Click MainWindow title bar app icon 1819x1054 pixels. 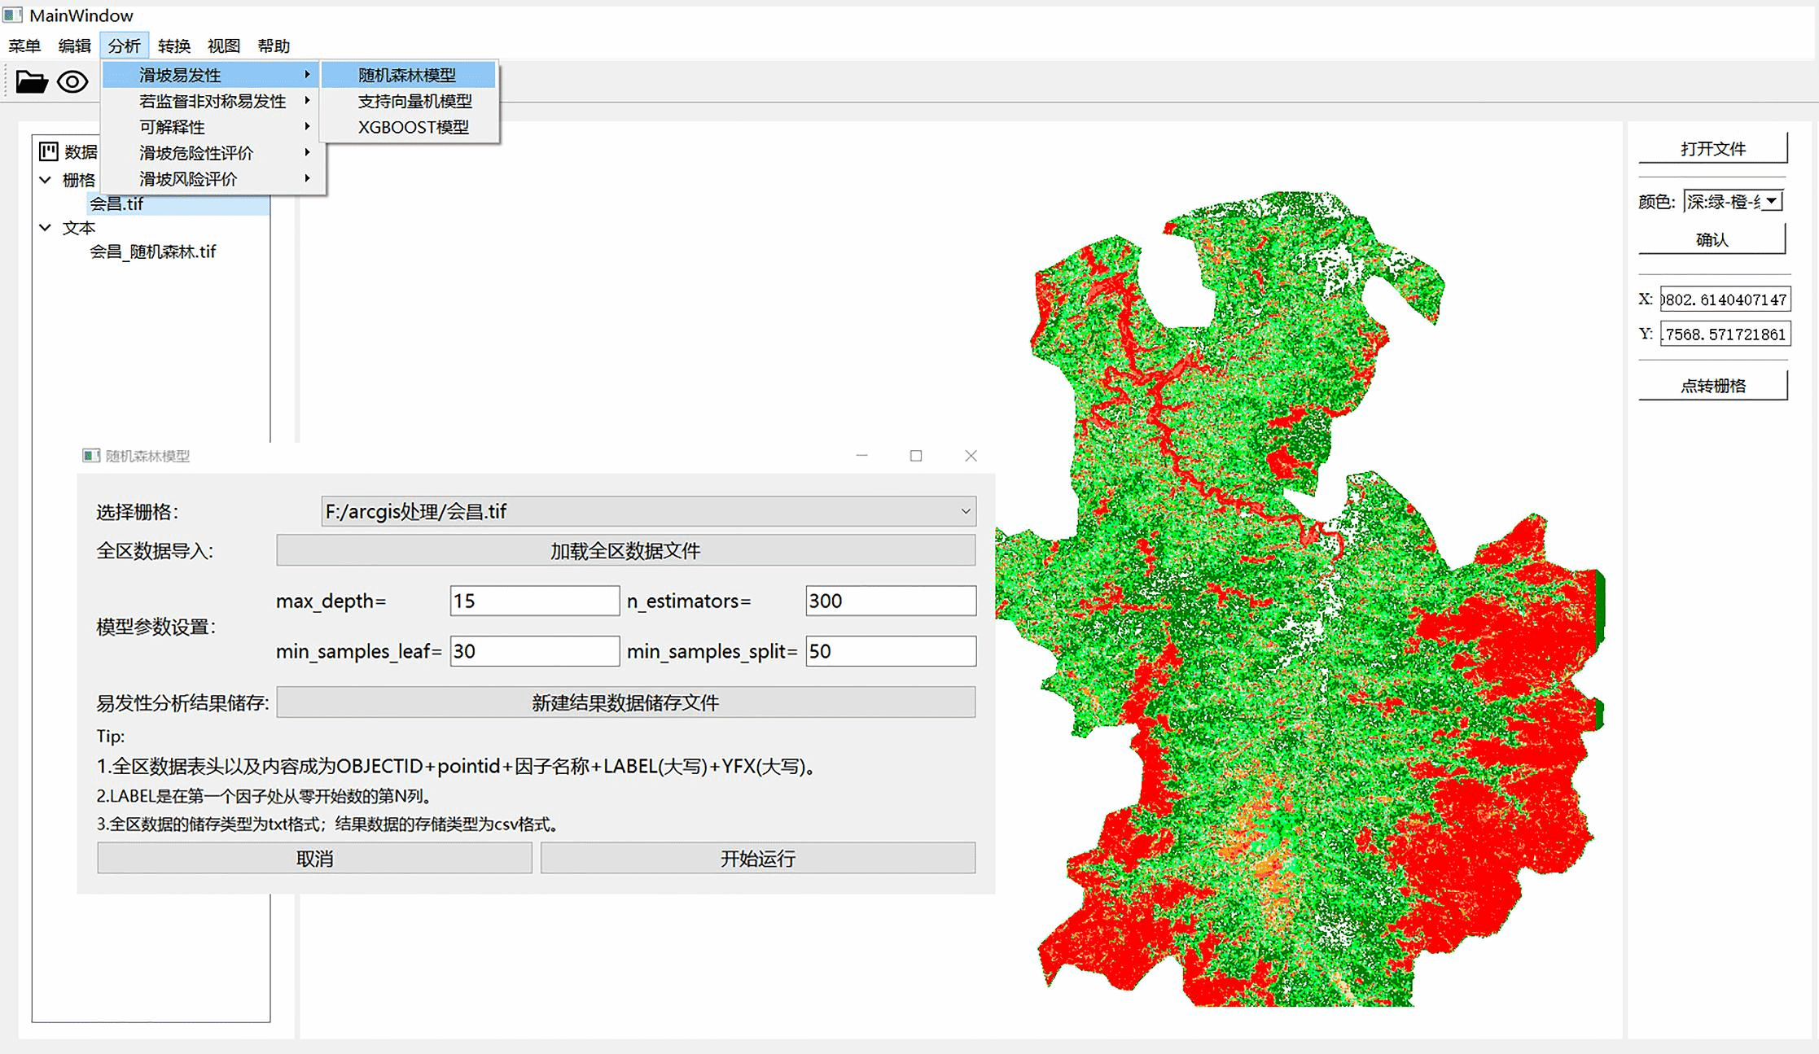tap(12, 15)
